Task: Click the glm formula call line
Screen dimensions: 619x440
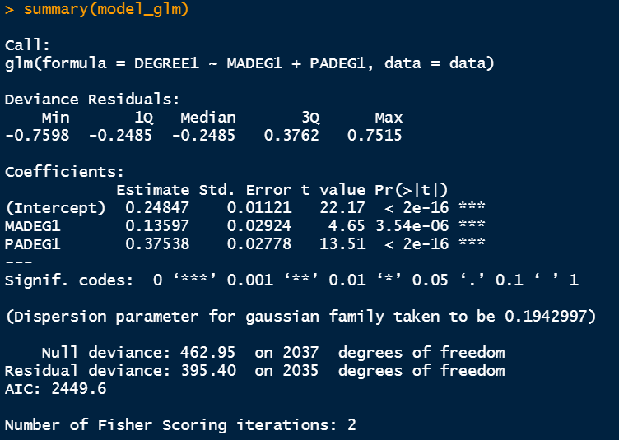Action: pyautogui.click(x=249, y=63)
